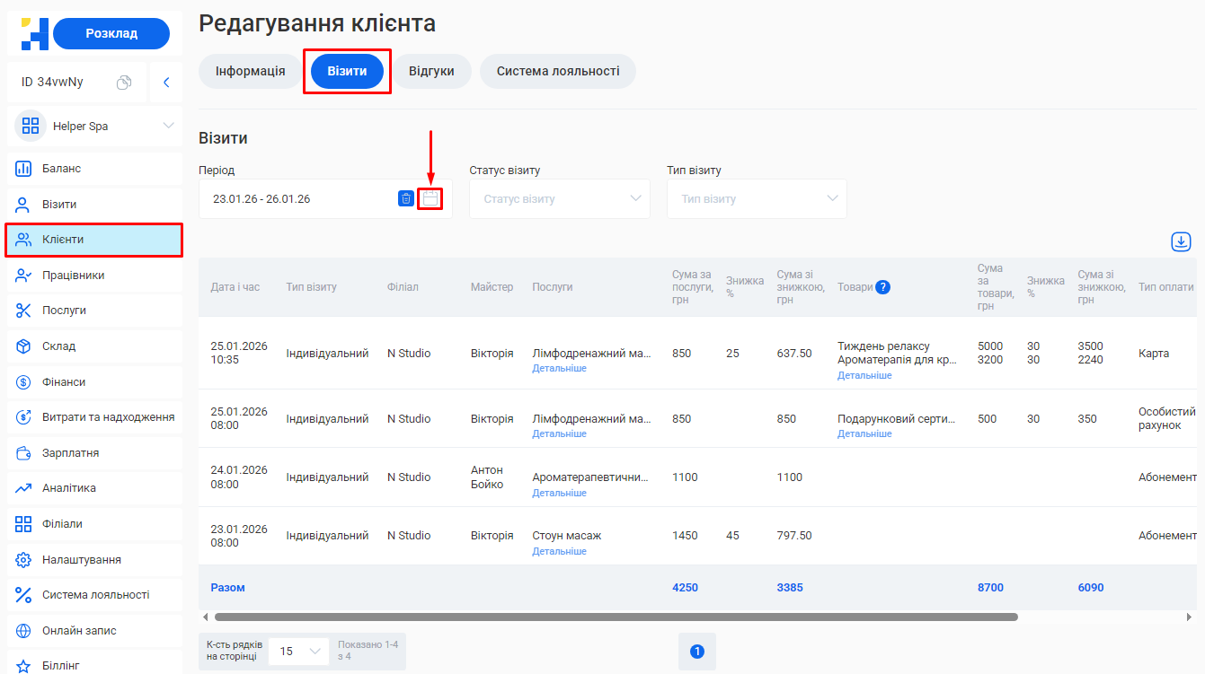Click the horizontal table scrollbar
This screenshot has height=674, width=1205.
[x=616, y=617]
